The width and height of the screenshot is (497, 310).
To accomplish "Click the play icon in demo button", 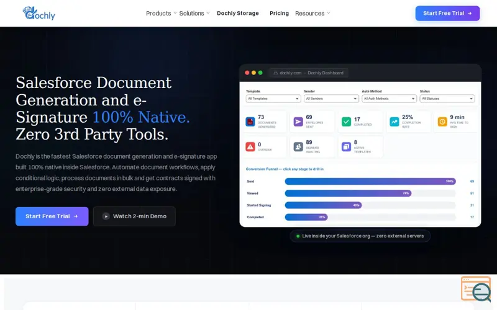I will [x=106, y=216].
